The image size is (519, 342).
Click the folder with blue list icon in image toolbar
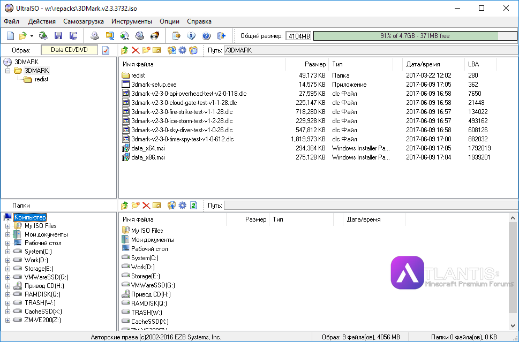coord(193,50)
